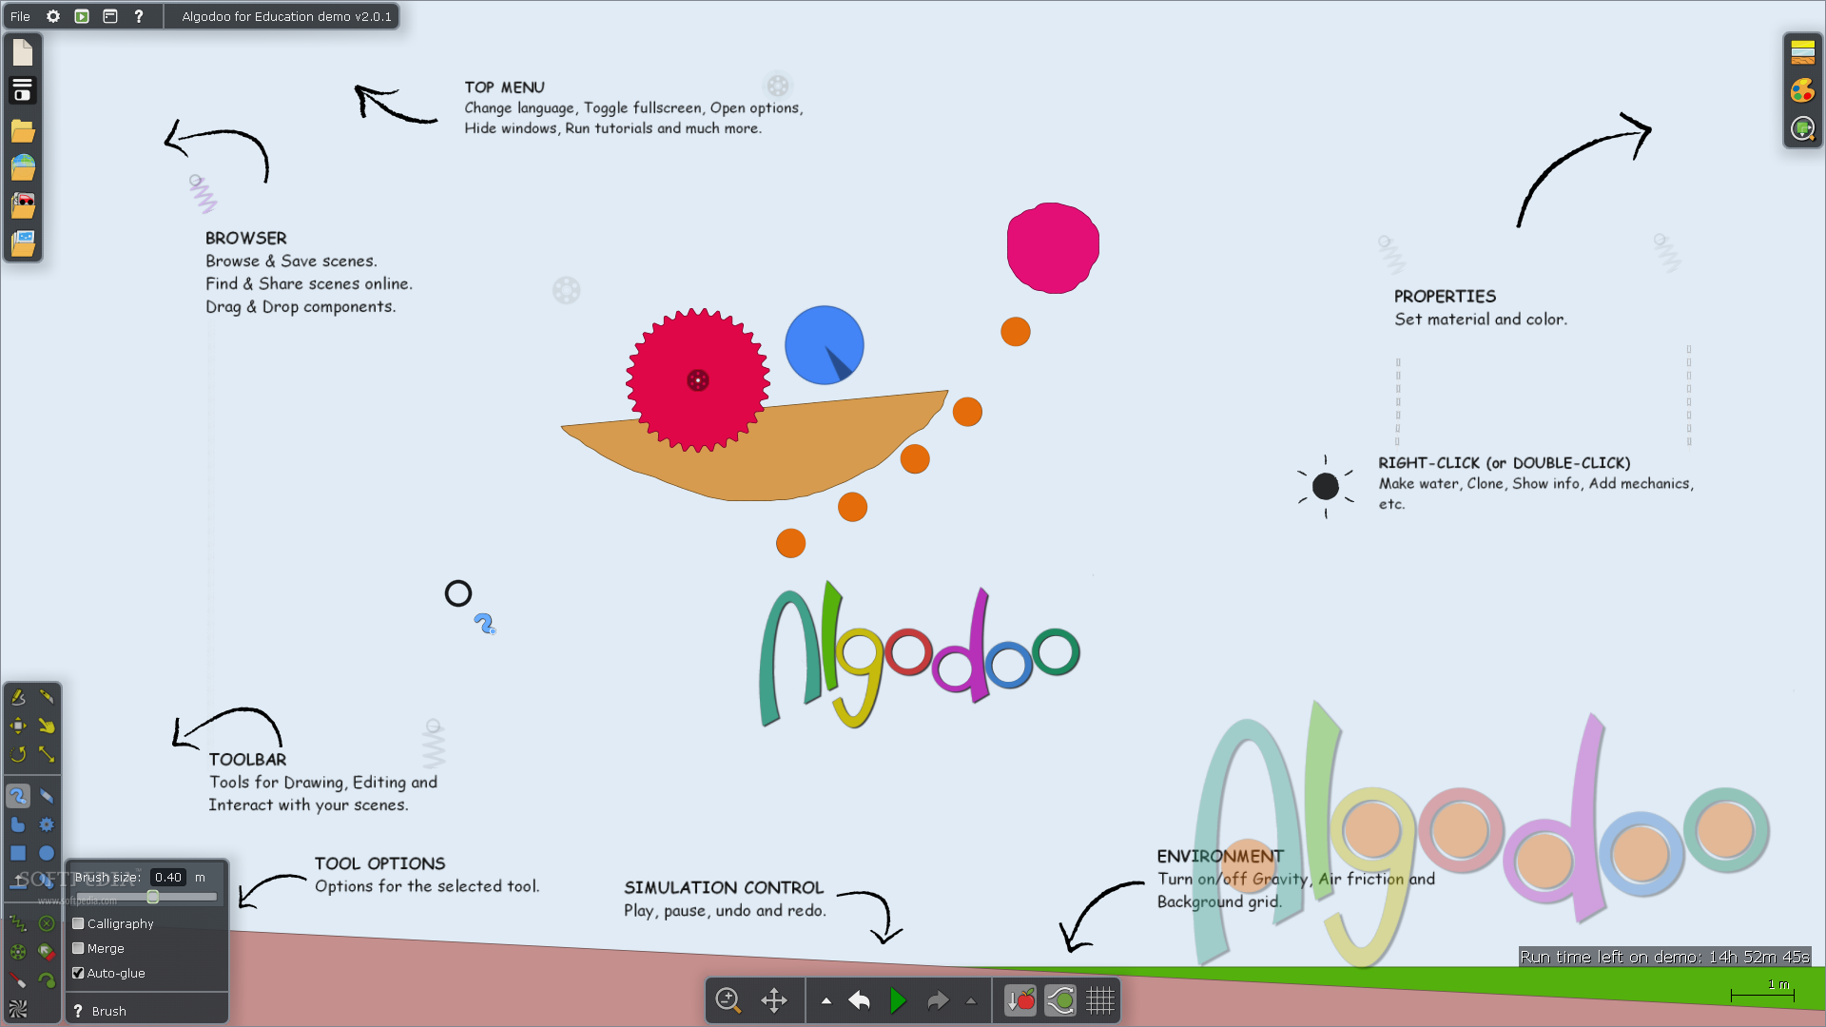Select the blue circle object

click(824, 344)
